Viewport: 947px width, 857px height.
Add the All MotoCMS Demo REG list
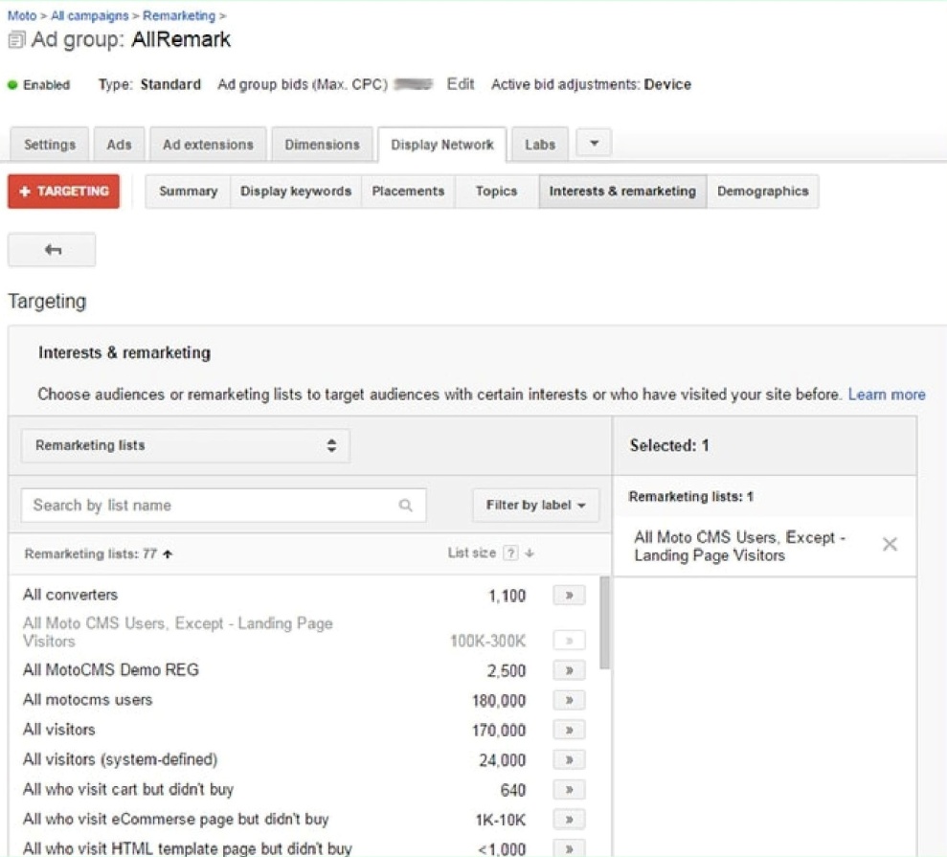[x=569, y=670]
